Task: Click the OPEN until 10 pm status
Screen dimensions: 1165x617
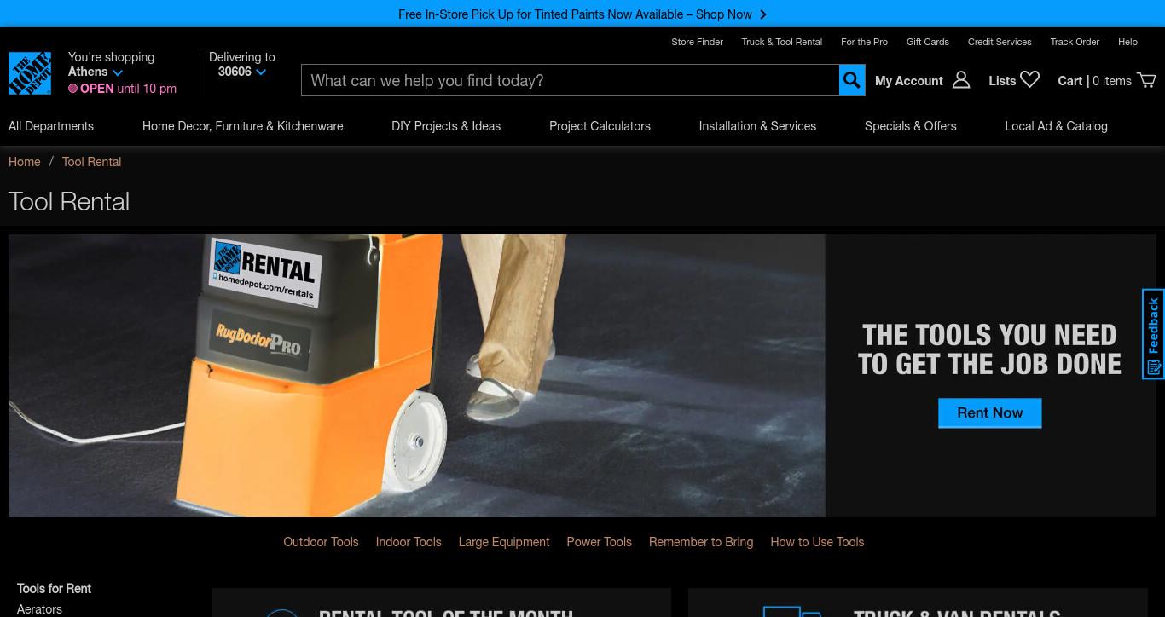Action: click(123, 89)
